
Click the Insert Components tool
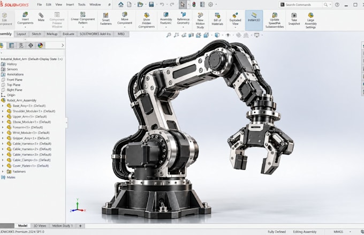click(x=25, y=19)
